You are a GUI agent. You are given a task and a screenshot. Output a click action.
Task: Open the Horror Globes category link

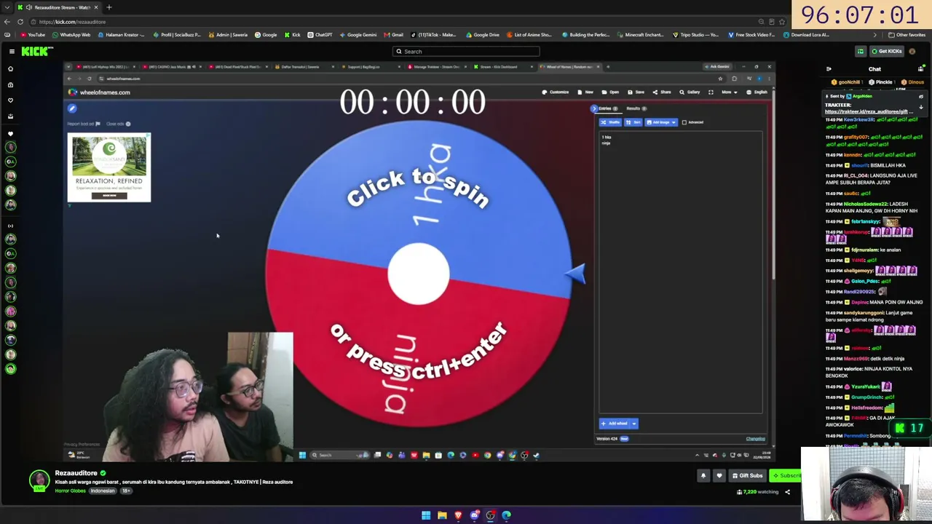(x=70, y=491)
